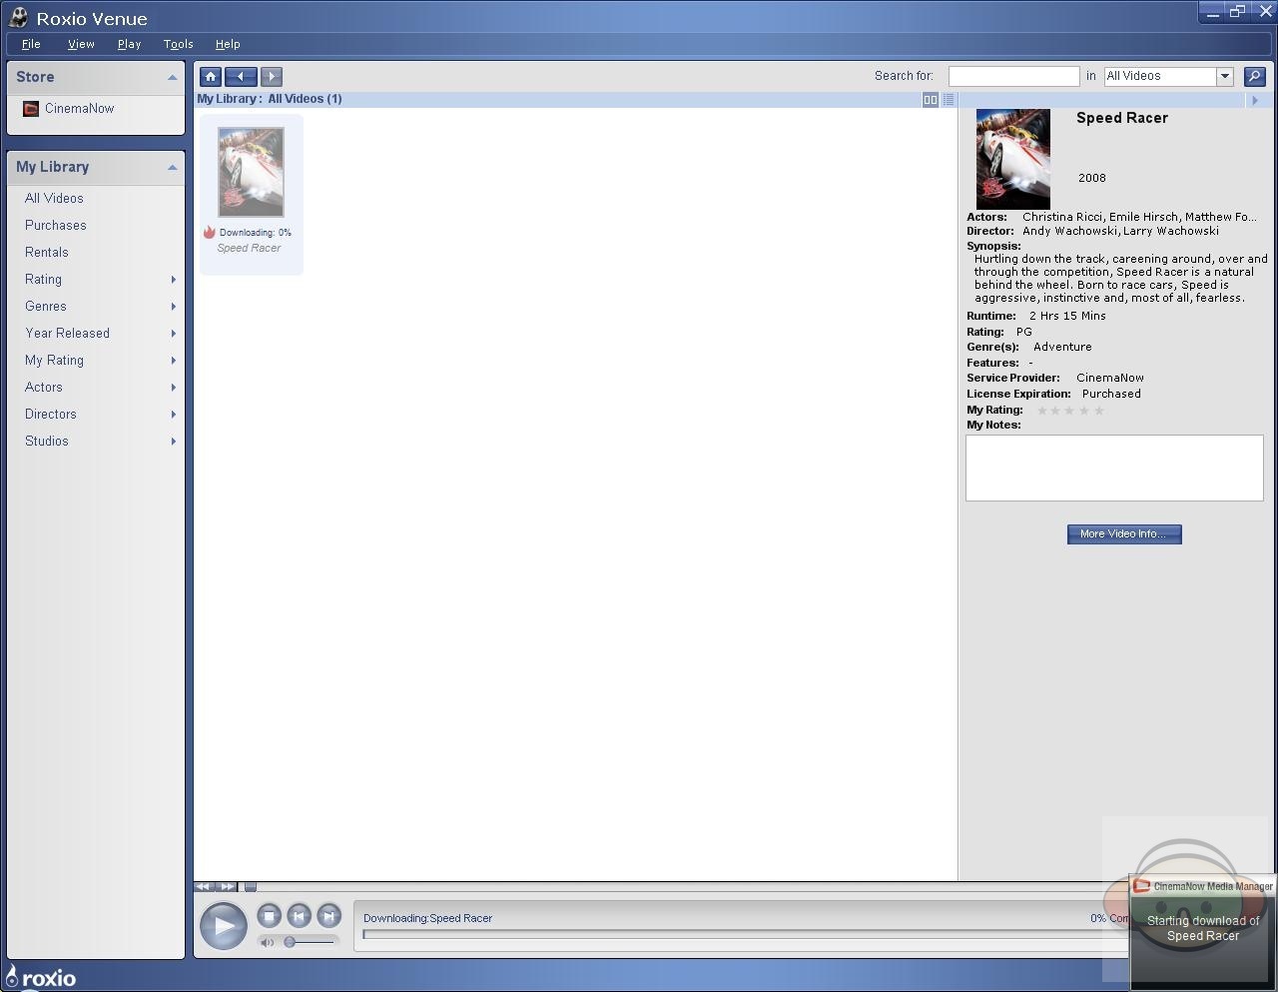The image size is (1278, 992).
Task: Click the search magnifier button
Action: pos(1255,76)
